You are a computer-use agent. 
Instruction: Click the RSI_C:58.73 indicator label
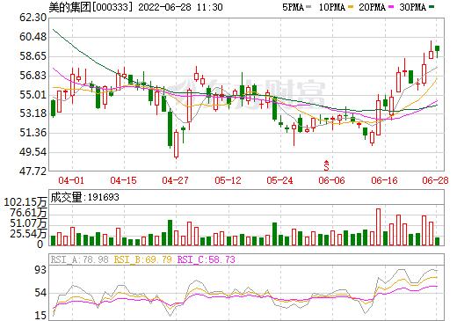[x=207, y=259]
